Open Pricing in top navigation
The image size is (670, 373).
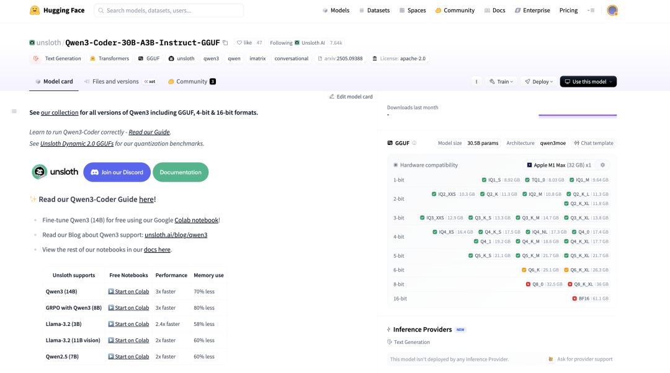click(568, 11)
